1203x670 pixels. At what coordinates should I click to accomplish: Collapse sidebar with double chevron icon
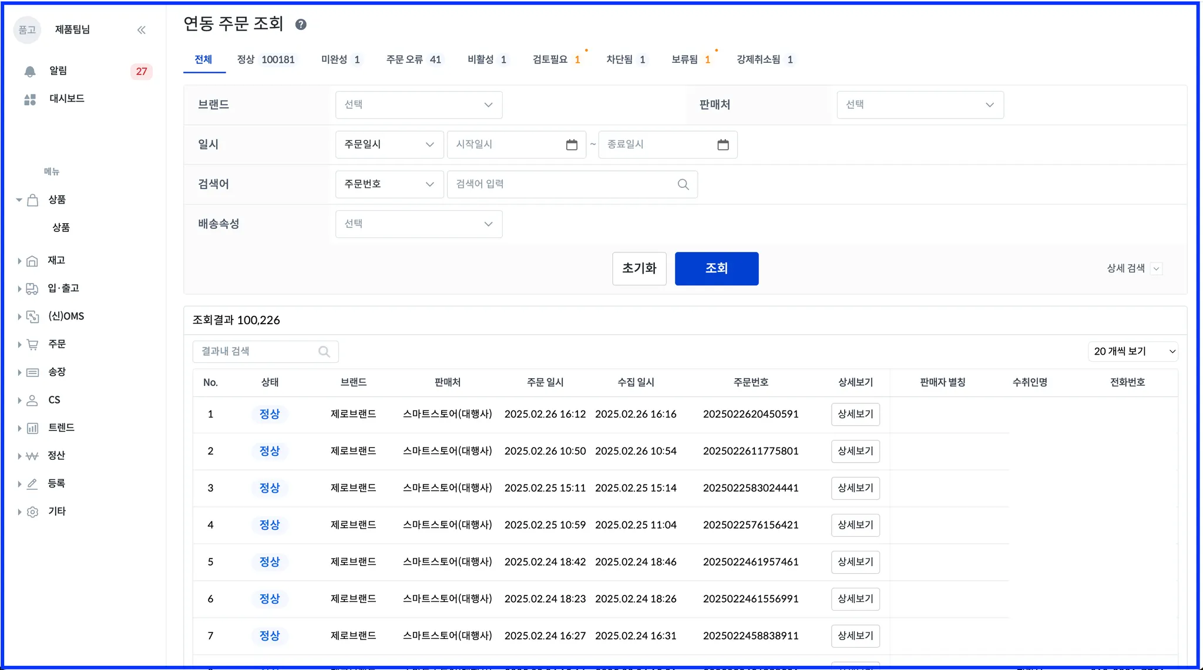point(141,30)
